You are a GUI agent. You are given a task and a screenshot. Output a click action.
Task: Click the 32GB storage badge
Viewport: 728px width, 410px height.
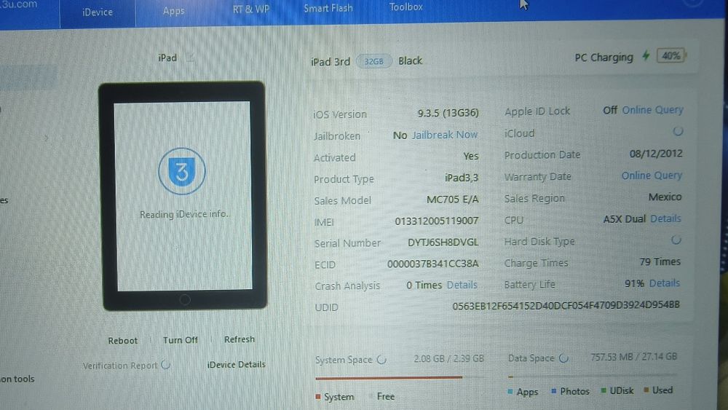[x=373, y=61]
